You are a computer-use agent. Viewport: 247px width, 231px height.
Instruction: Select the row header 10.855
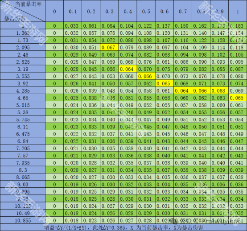[23, 220]
